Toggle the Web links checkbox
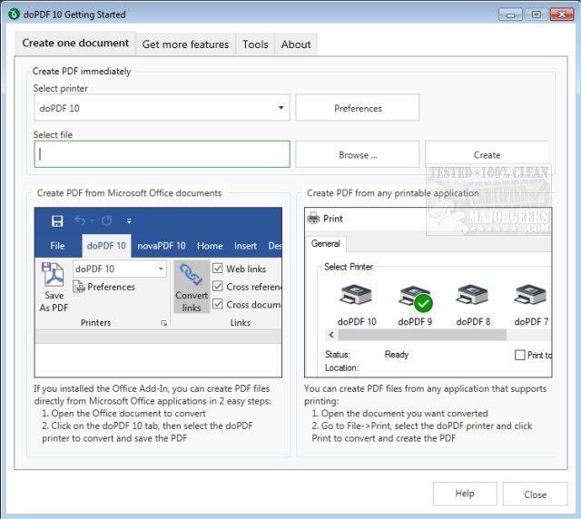 218,269
